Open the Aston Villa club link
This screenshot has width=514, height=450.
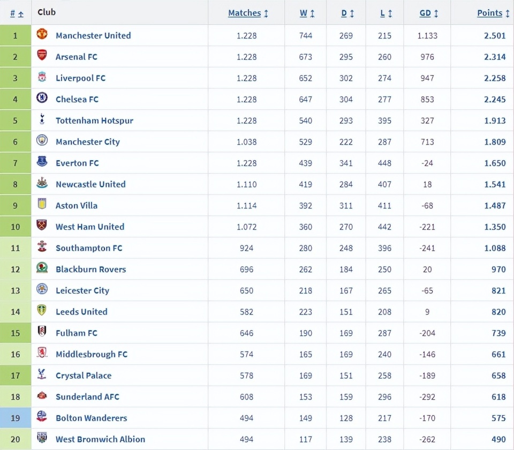point(77,206)
